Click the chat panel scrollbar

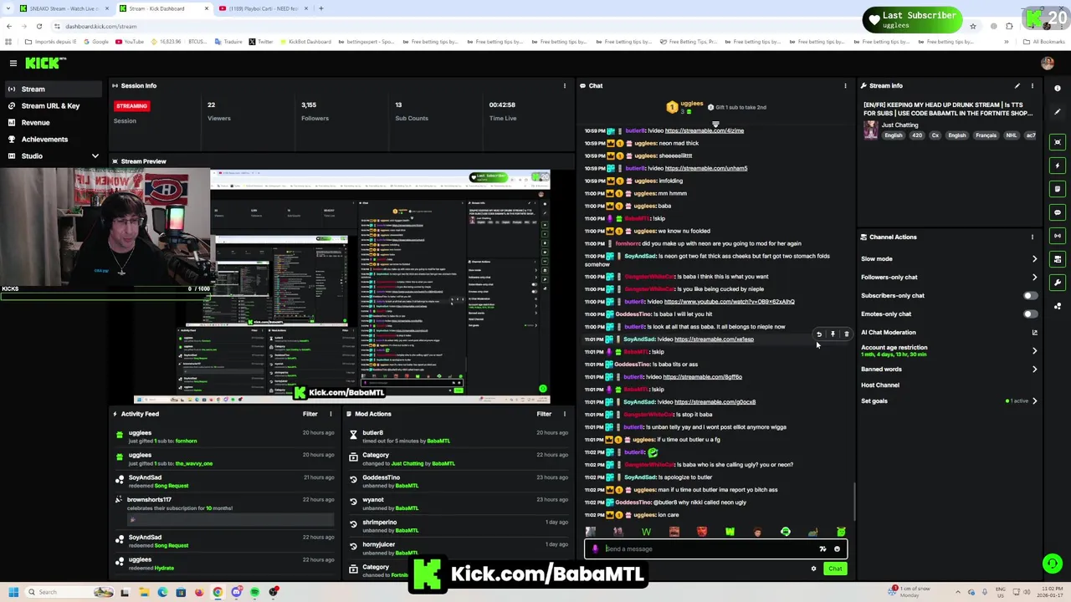pos(853,500)
